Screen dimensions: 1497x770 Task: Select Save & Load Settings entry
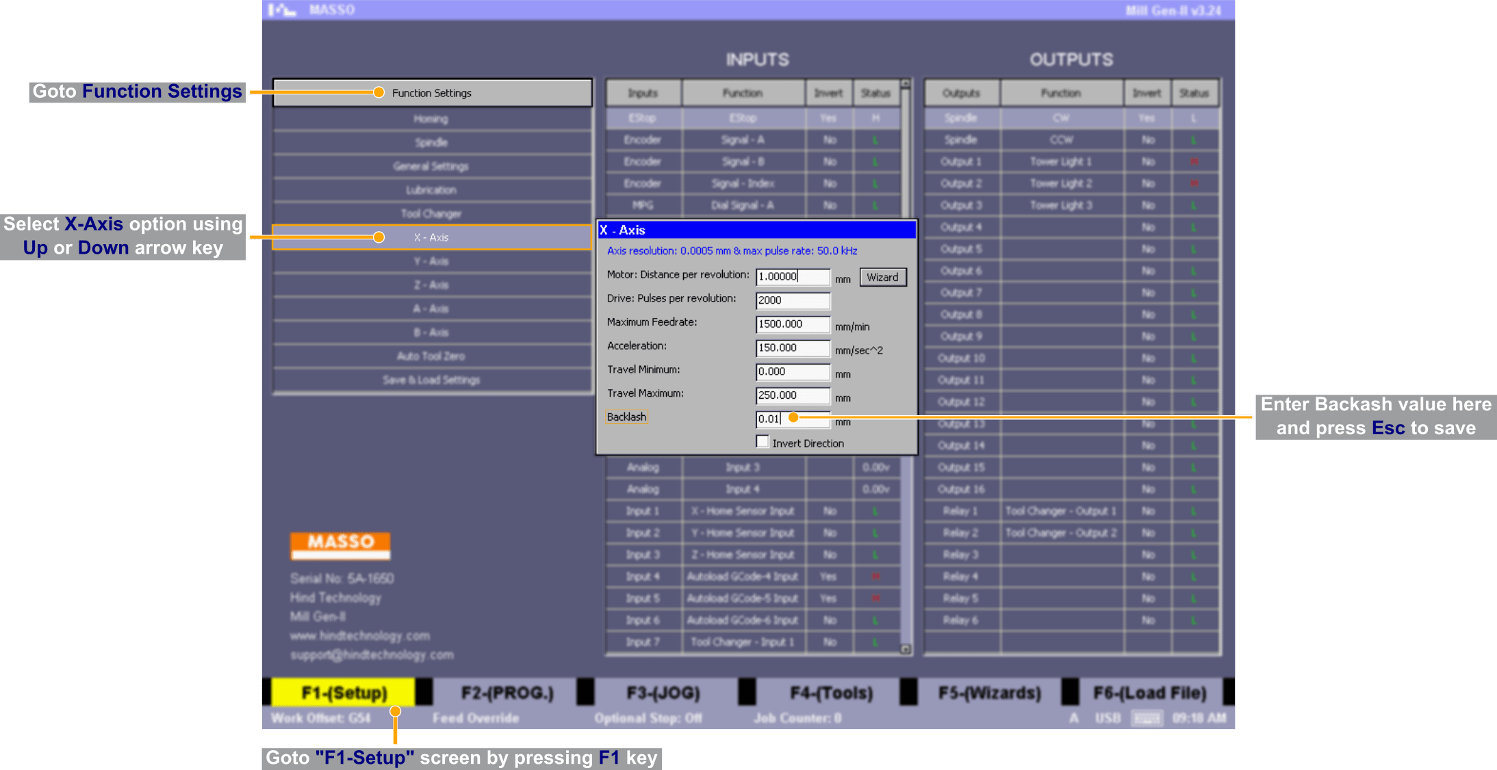(x=431, y=380)
